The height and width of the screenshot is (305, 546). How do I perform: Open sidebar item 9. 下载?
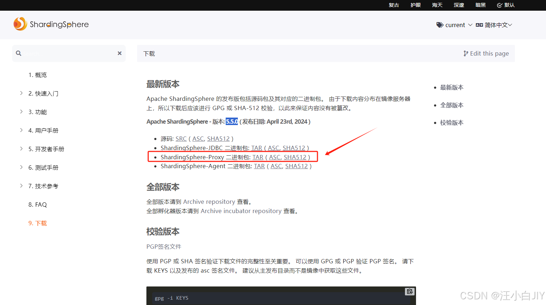pyautogui.click(x=37, y=223)
